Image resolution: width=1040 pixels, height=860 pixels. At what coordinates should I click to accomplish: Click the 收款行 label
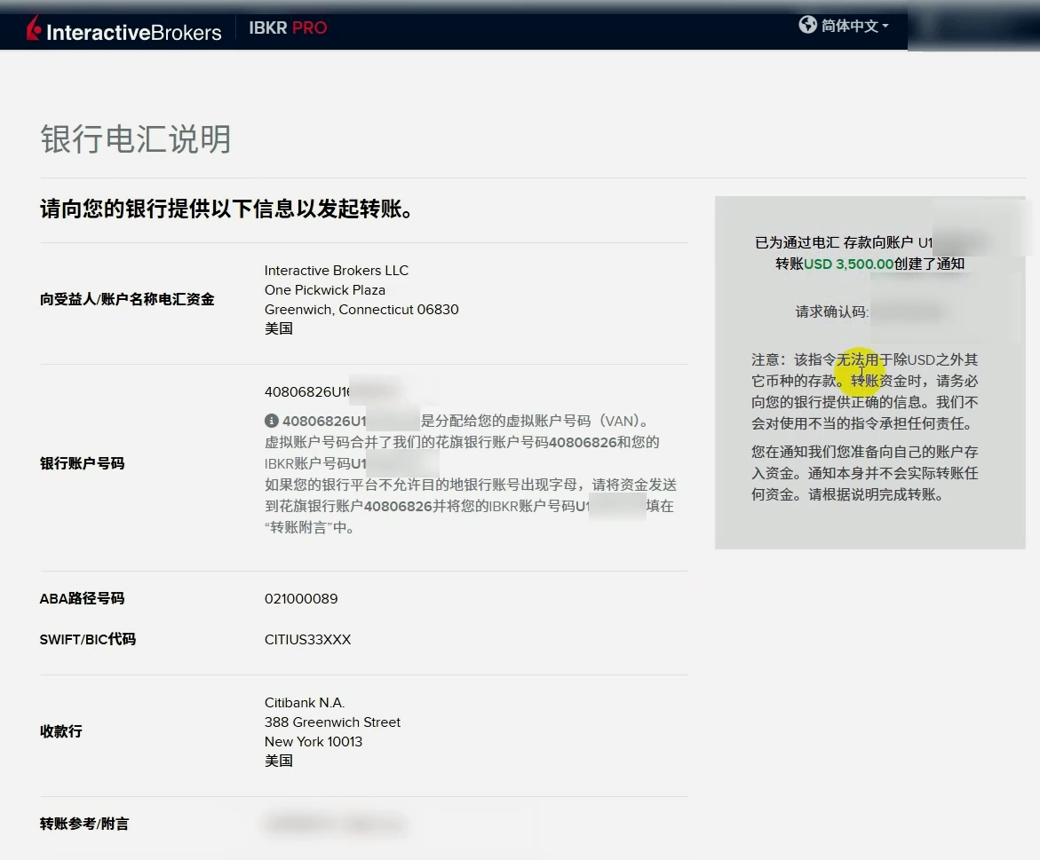(x=61, y=731)
